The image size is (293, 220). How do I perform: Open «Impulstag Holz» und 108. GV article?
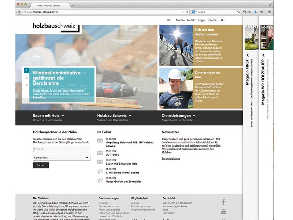tap(129, 144)
